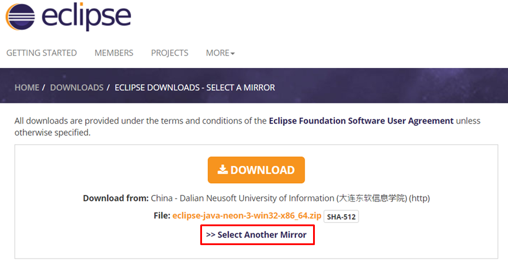Click the double chevron before Select Another Mirror
This screenshot has width=508, height=264.
tap(210, 235)
